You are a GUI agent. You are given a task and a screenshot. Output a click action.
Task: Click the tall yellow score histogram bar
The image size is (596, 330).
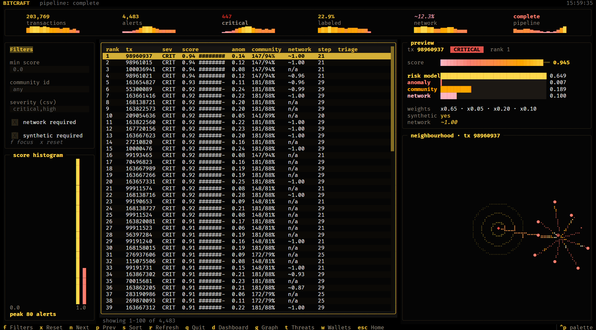78,231
